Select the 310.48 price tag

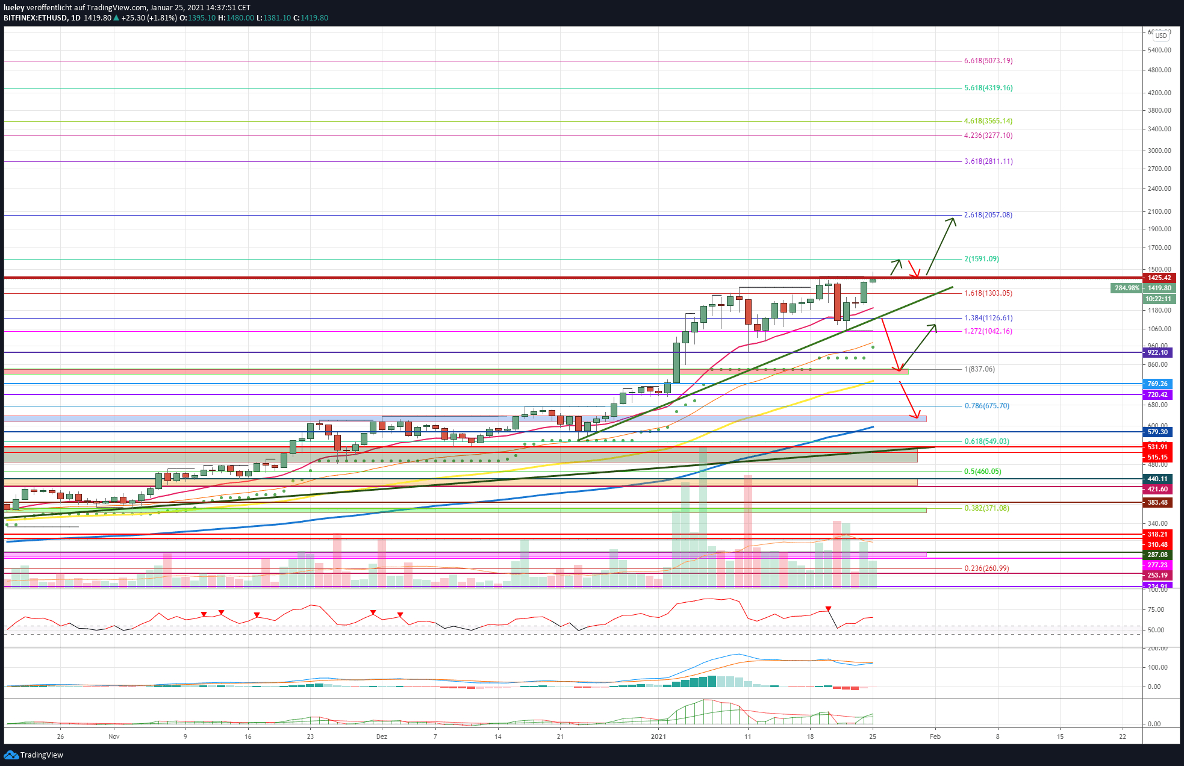(x=1158, y=545)
